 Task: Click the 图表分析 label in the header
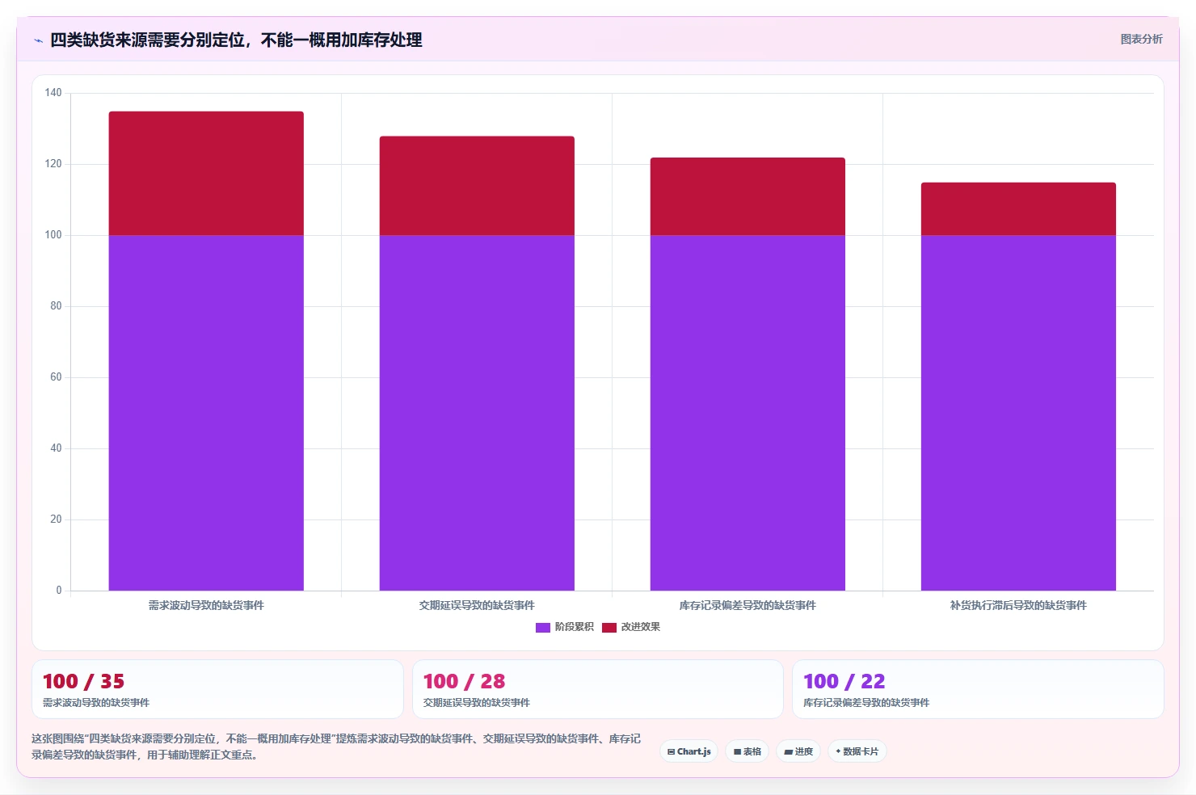pos(1141,39)
